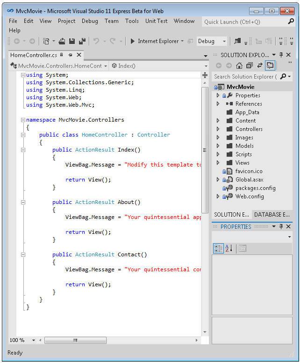Open the Debug configuration dropdown
Screen dimensions: 301x363
click(x=224, y=42)
